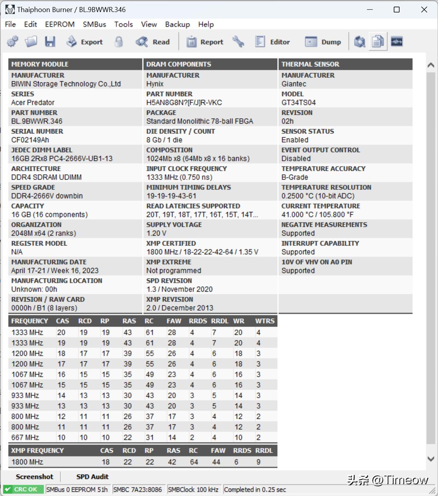438x496 pixels.
Task: Click the SMBus 0 EEPROM 51h status entry
Action: click(77, 489)
